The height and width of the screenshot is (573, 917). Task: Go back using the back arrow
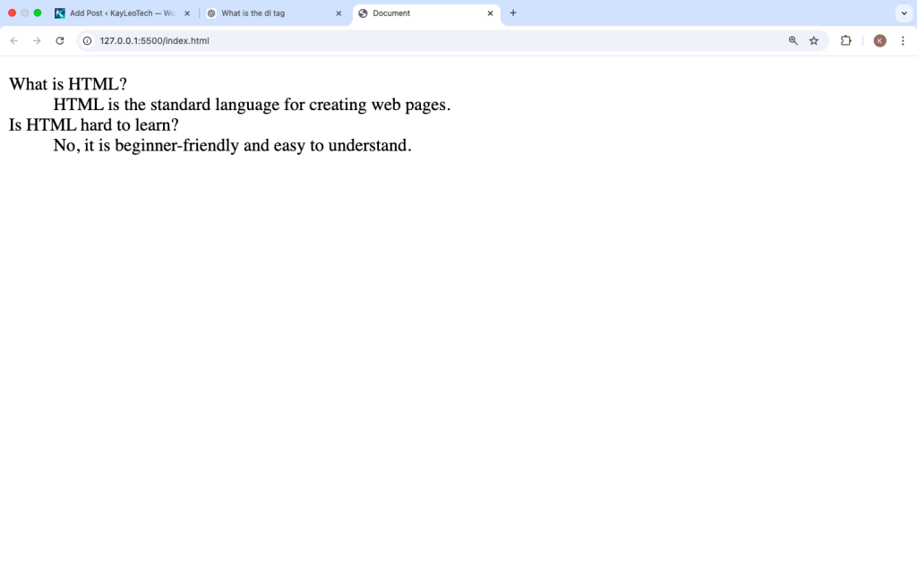pos(14,40)
